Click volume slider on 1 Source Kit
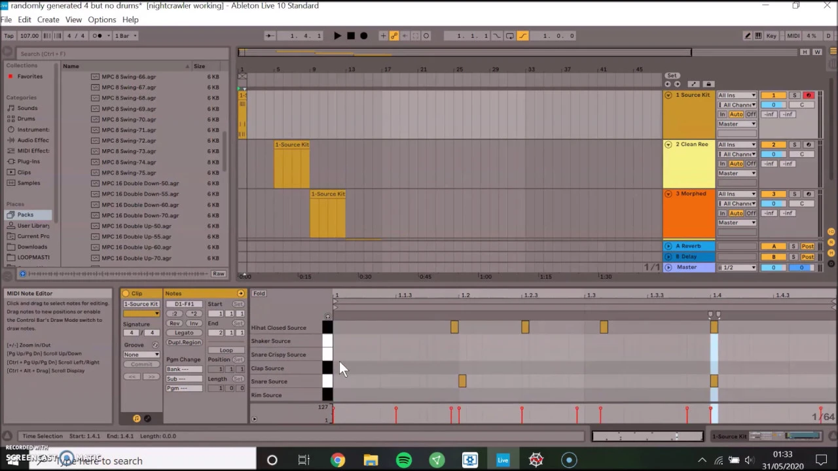The width and height of the screenshot is (838, 471). (773, 105)
